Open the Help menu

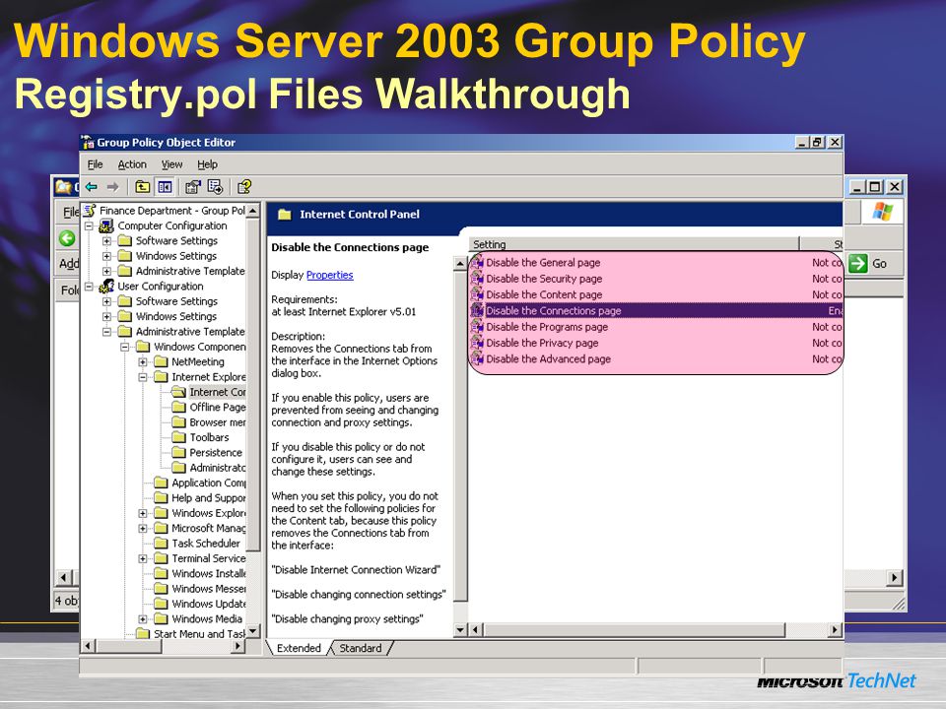[207, 164]
